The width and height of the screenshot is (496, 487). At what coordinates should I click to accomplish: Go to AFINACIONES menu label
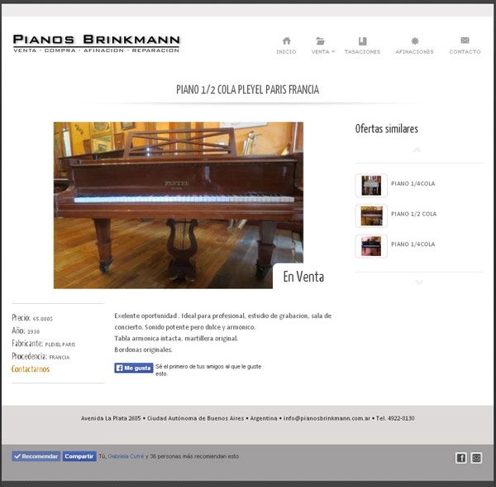point(415,51)
